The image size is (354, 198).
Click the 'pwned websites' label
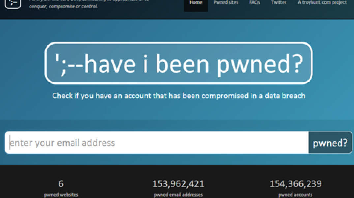[x=61, y=195]
